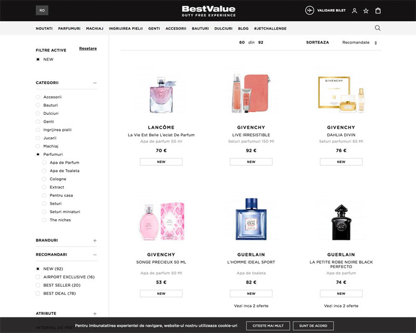Screen dimensions: 416x333
Task: Click the airplane ticket validation icon
Action: [310, 10]
